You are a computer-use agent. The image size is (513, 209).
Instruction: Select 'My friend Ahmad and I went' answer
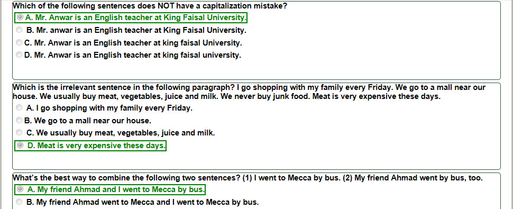coord(20,189)
